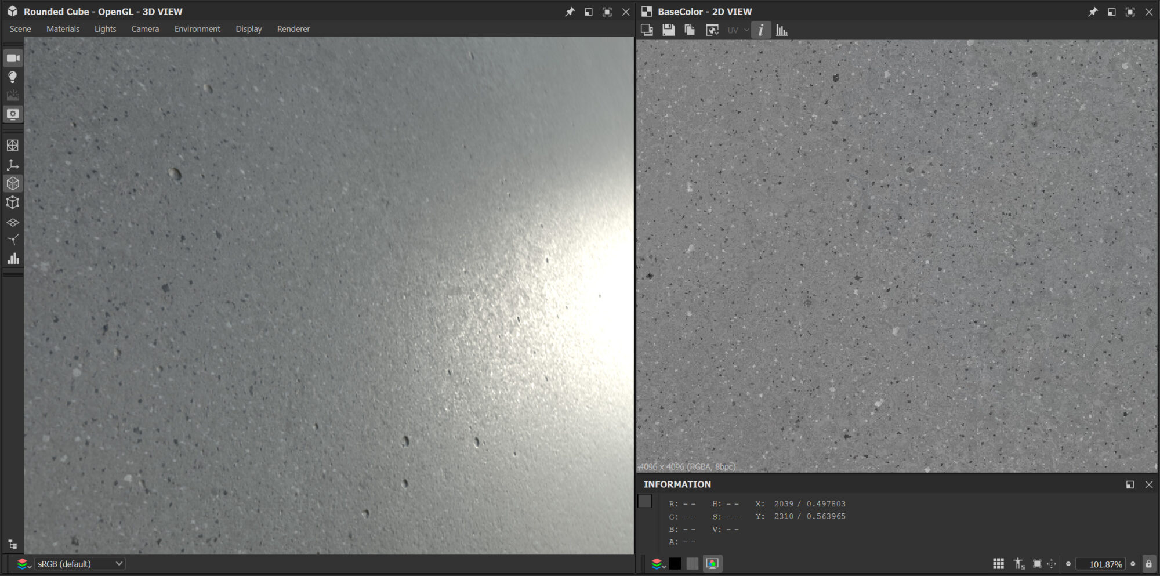
Task: Open the Environment menu
Action: 197,28
